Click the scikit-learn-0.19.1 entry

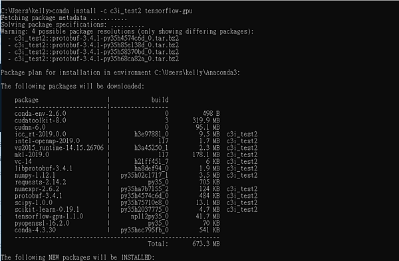coord(47,210)
